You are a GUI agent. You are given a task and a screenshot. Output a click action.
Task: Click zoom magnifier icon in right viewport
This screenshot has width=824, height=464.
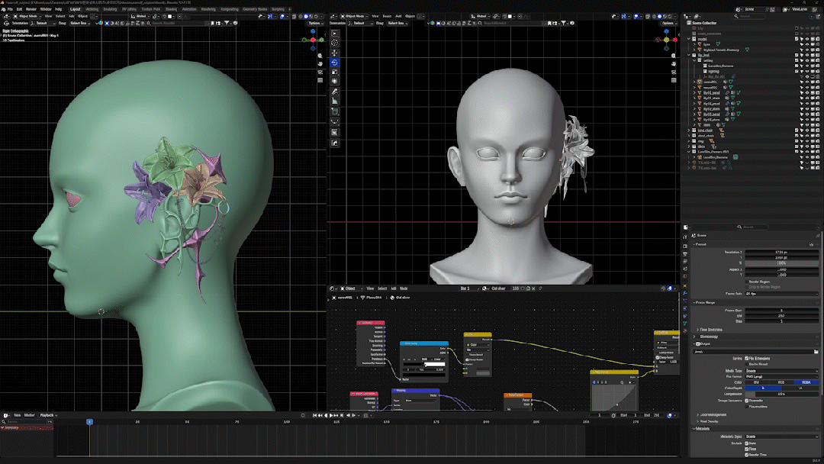click(674, 55)
